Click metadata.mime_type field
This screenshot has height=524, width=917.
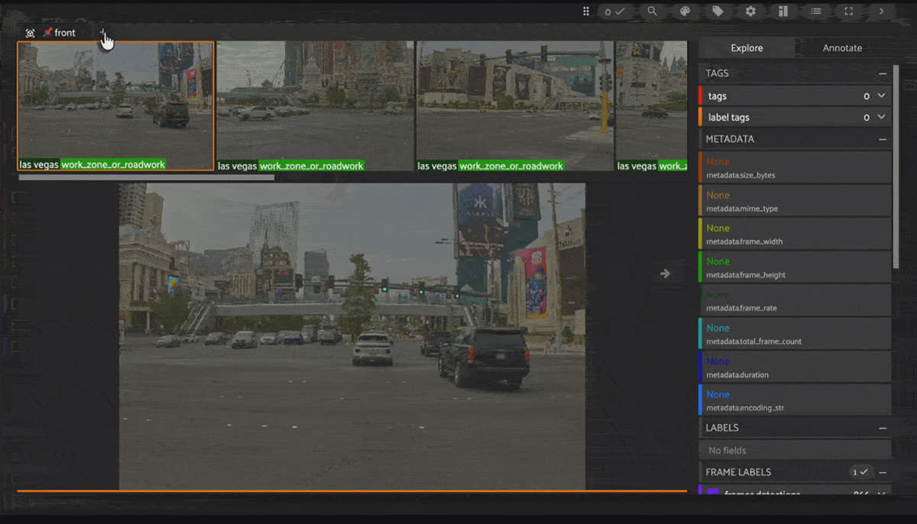pos(795,201)
